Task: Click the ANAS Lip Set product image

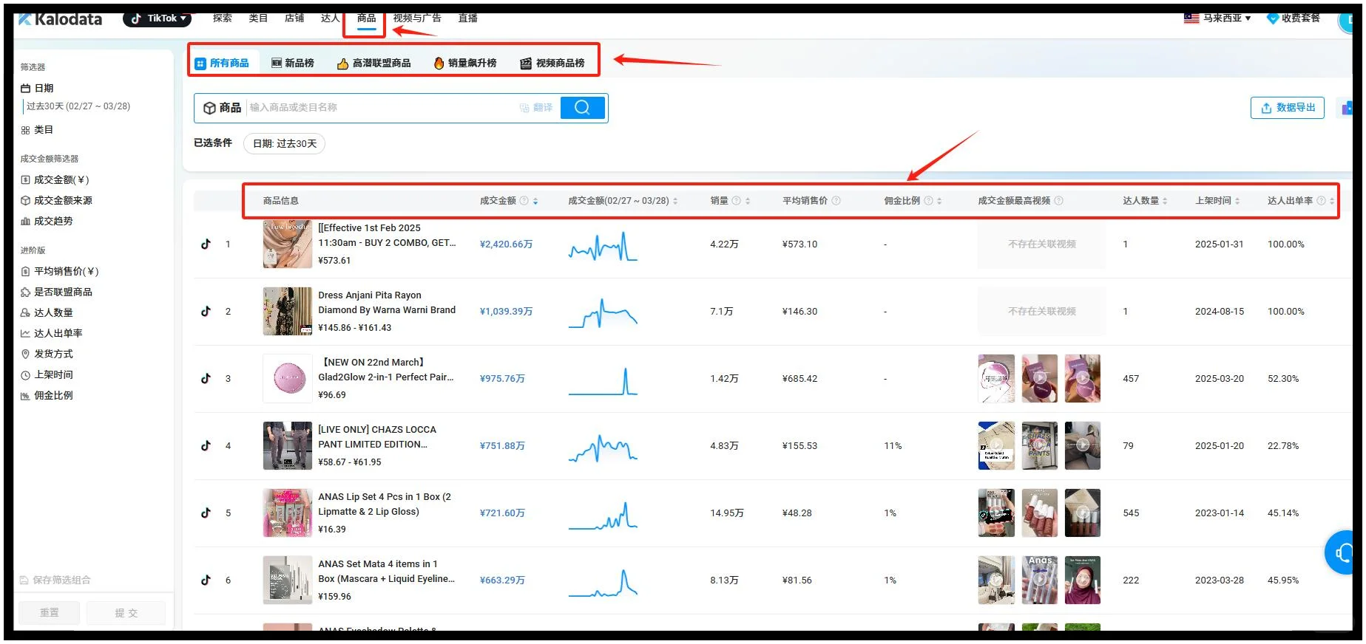Action: [x=288, y=513]
